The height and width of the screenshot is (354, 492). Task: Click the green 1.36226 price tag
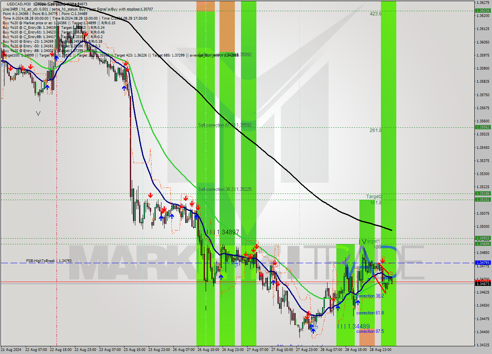[x=483, y=11]
